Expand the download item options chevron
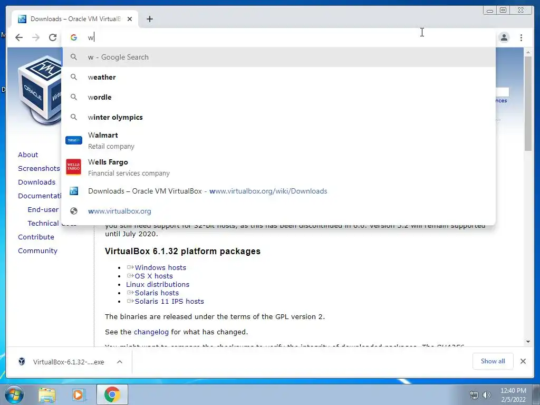The width and height of the screenshot is (540, 405). click(x=120, y=362)
